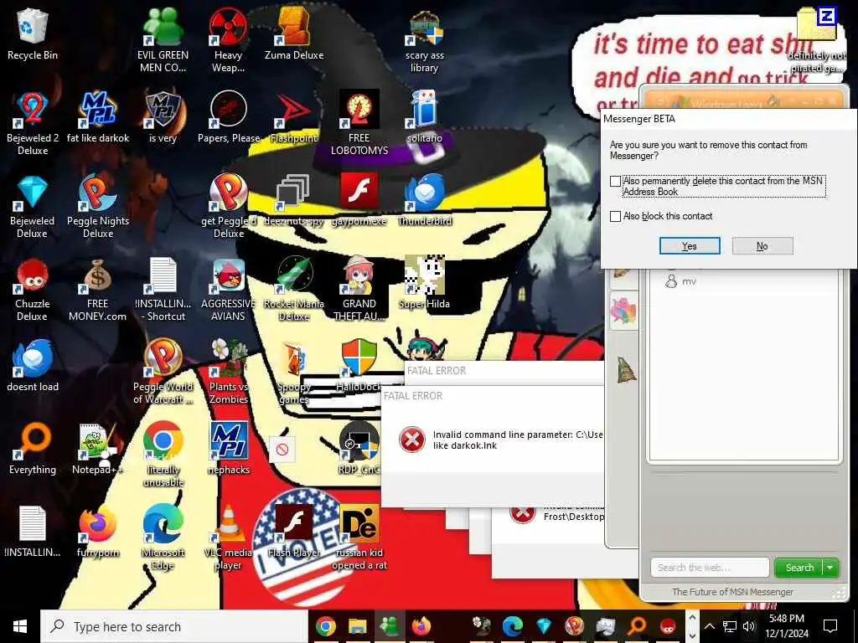Viewport: 858px width, 643px height.
Task: Launch Peggle Nights Deluxe shortcut
Action: (x=98, y=208)
